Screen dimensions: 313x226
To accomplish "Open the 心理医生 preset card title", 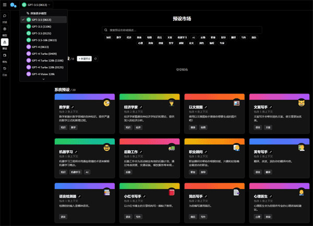I will (x=261, y=196).
